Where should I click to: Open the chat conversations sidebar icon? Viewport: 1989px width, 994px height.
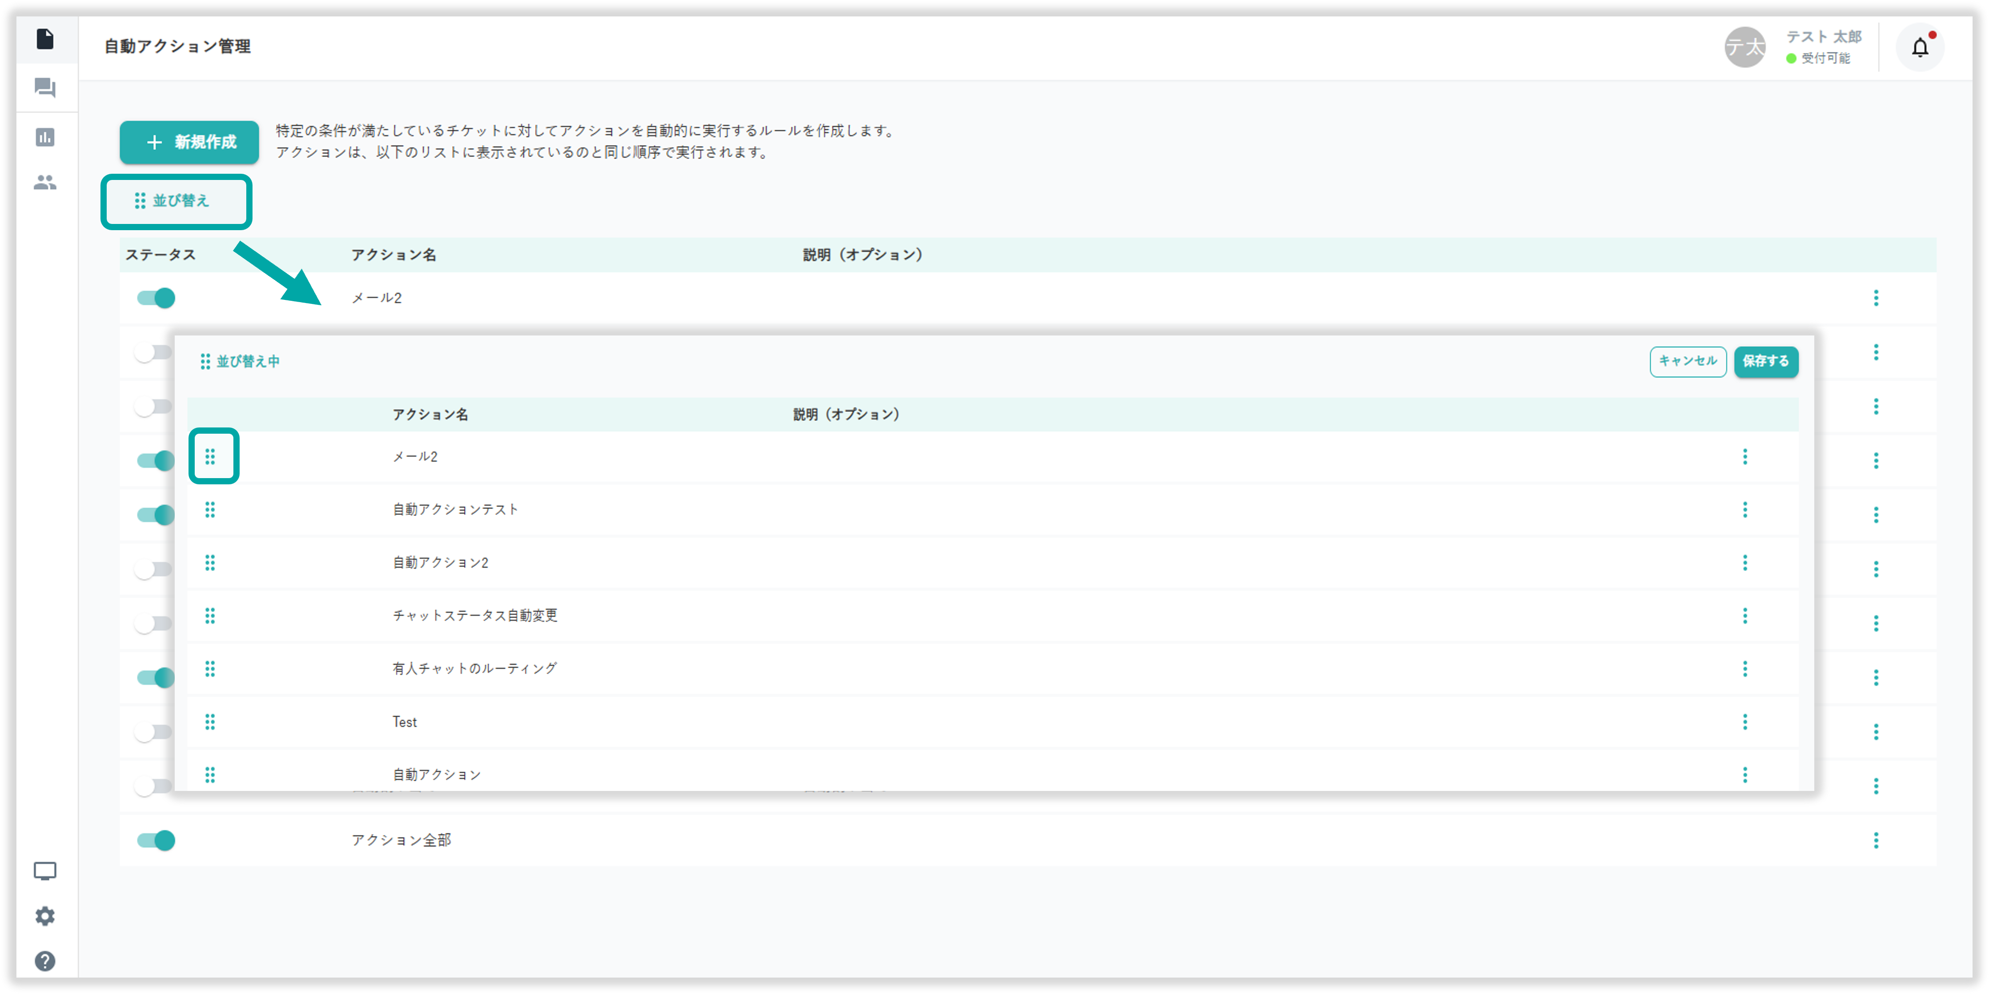point(45,88)
